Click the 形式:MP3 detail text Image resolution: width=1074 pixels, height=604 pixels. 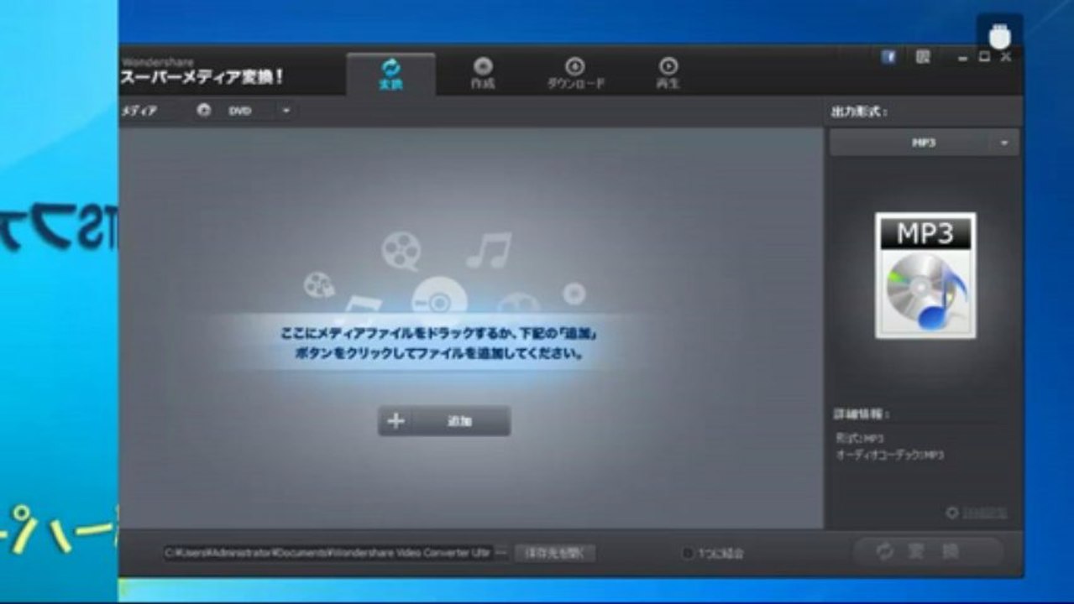[860, 438]
